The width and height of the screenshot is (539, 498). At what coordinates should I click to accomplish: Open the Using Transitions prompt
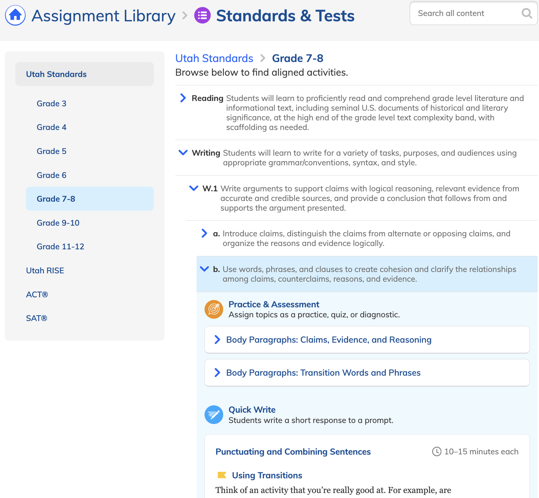click(x=267, y=475)
